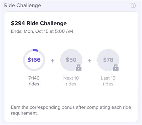The image size is (142, 125).
Task: Select the locked $50 bonus circle
Action: coord(71,60)
